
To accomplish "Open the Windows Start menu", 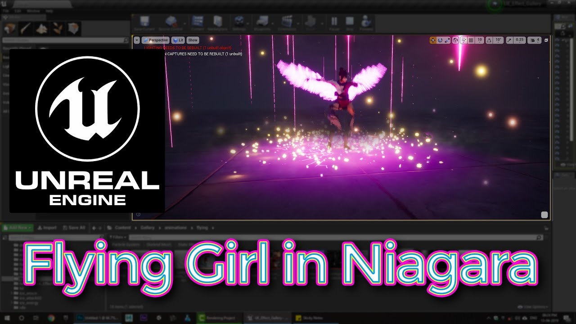I will coord(7,318).
